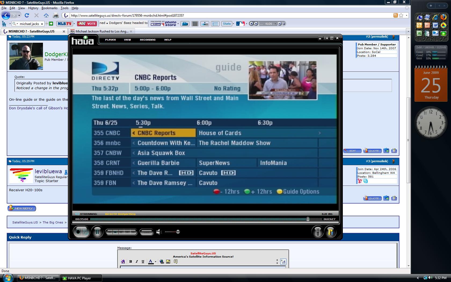
Task: Open text color dropdown in quick reply
Action: (x=155, y=262)
